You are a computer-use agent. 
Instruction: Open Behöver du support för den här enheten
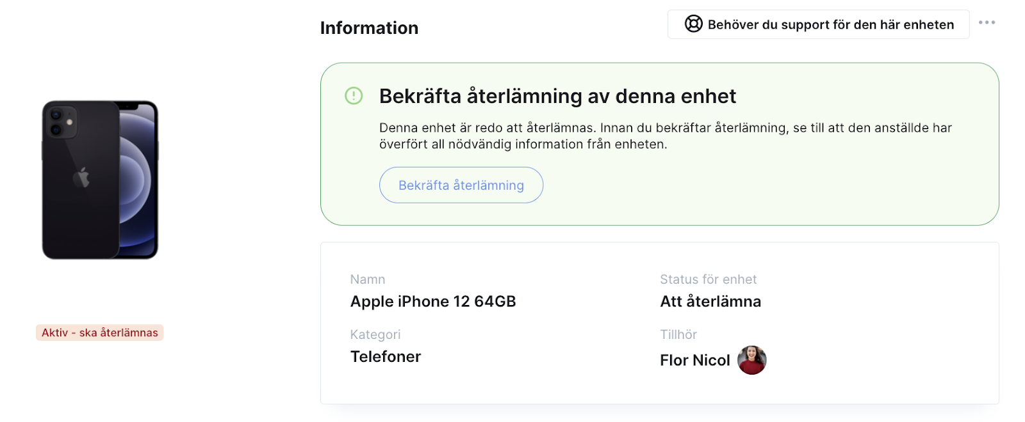818,24
